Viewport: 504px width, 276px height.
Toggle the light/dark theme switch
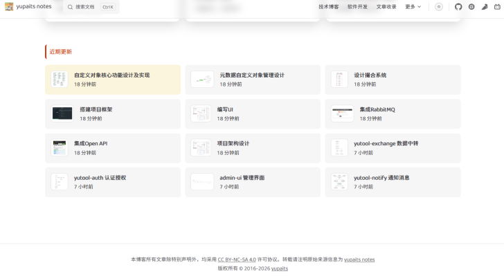tap(439, 7)
